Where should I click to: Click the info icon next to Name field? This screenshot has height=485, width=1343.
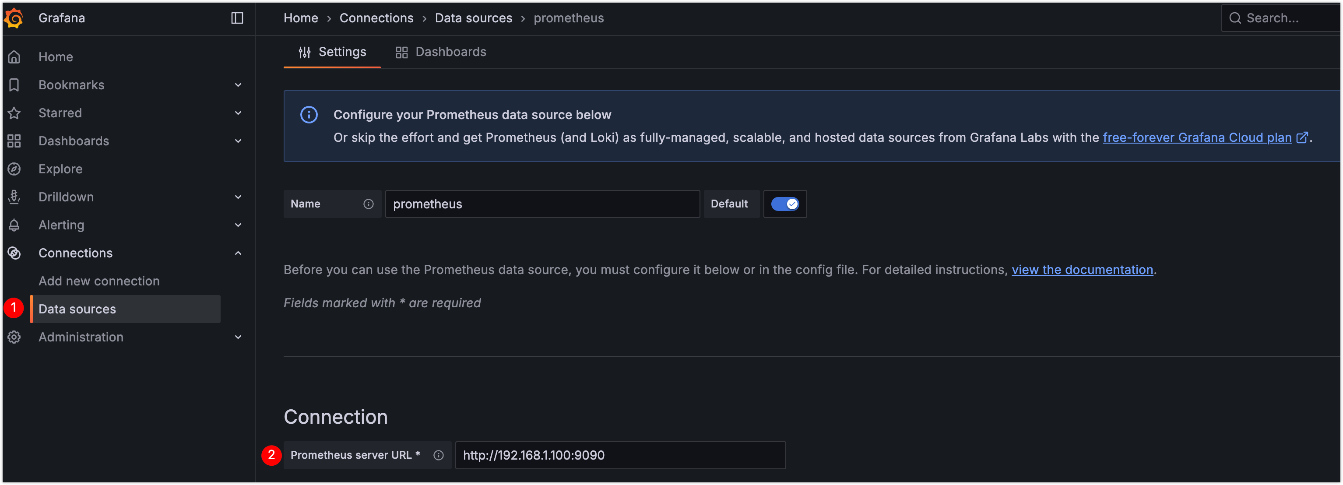click(369, 204)
